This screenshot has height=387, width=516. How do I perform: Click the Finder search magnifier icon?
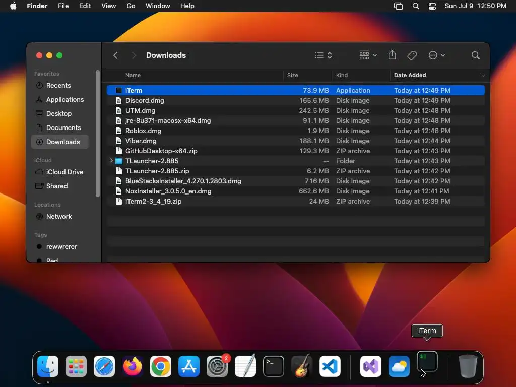[475, 55]
